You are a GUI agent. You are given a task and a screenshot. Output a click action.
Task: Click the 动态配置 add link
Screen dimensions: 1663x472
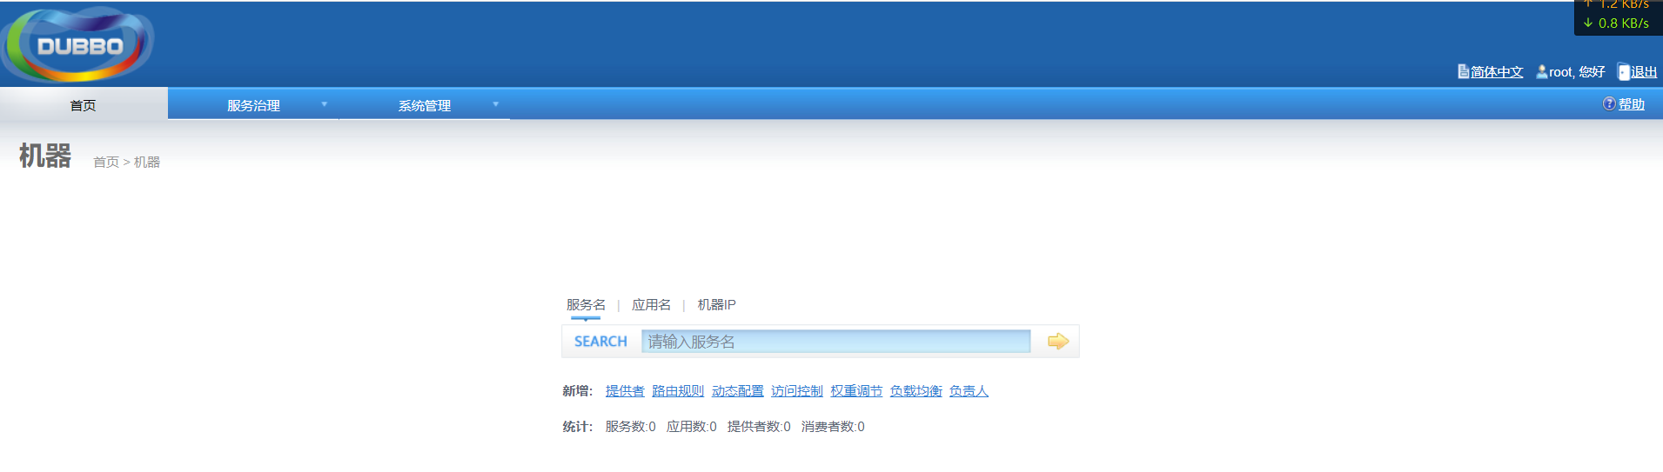pyautogui.click(x=738, y=391)
